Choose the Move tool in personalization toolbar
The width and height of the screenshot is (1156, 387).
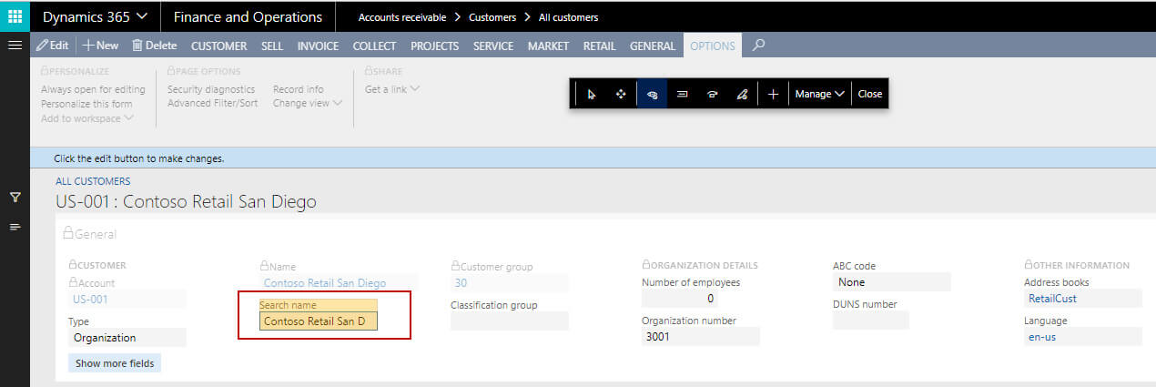pos(621,94)
